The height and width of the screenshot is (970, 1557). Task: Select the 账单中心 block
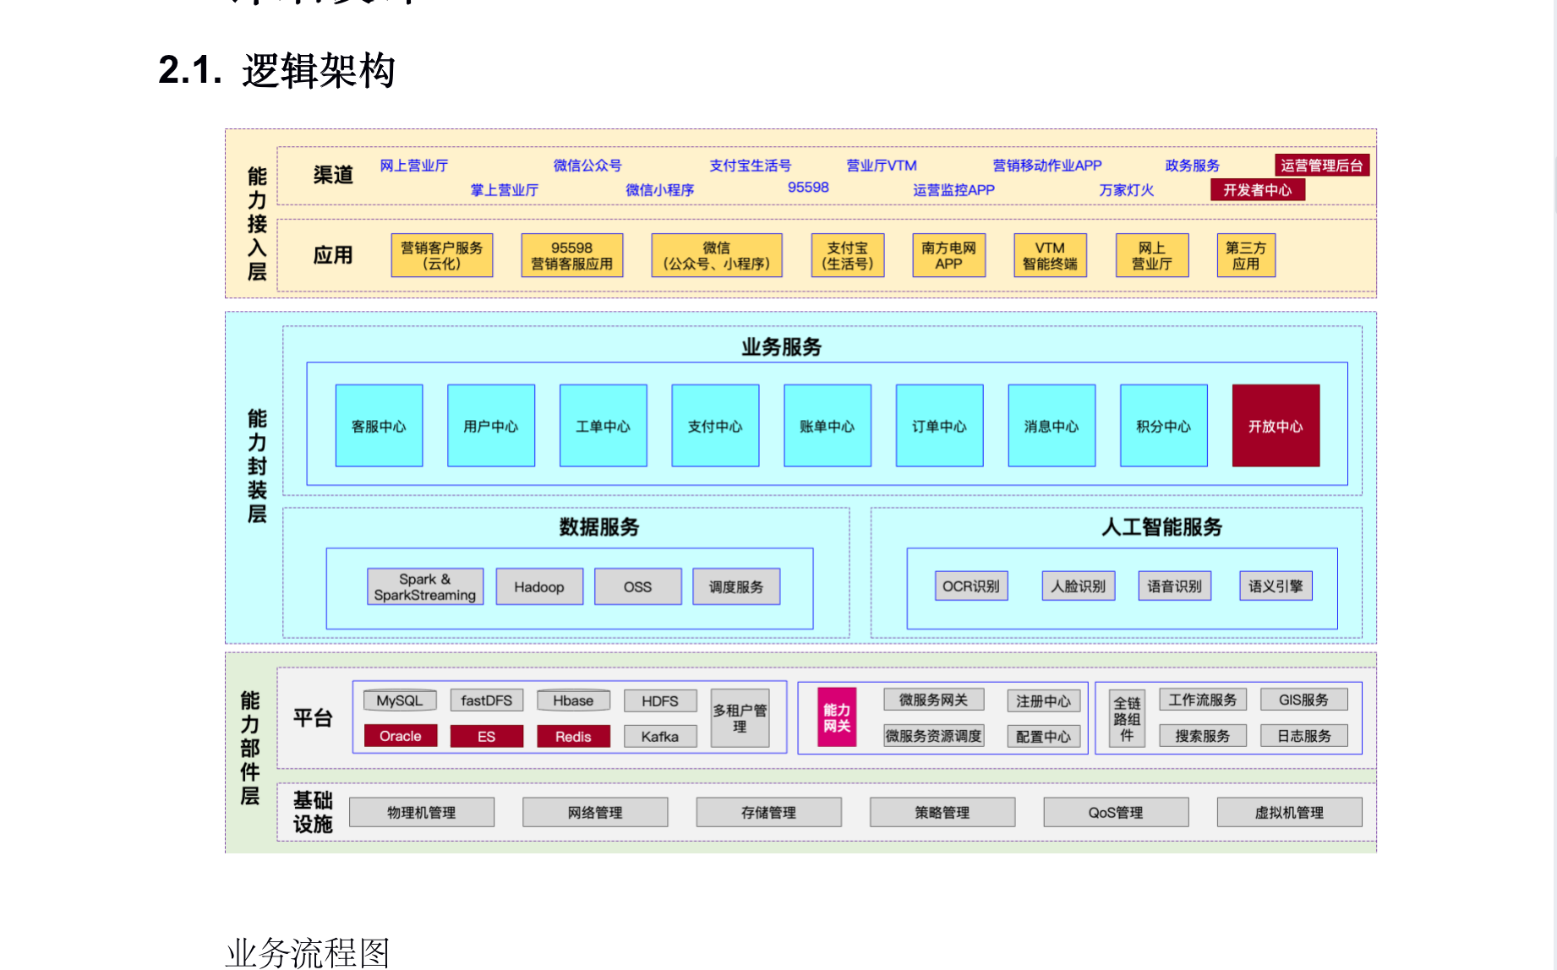pos(828,426)
